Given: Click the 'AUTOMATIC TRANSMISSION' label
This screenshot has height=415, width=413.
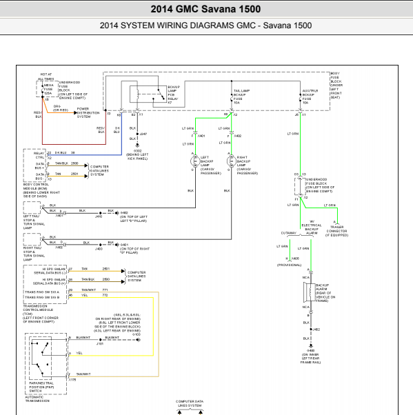Looking at the screenshot, I should point(37,399).
